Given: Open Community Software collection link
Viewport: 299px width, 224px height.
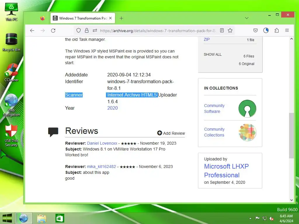Looking at the screenshot, I should 214,108.
